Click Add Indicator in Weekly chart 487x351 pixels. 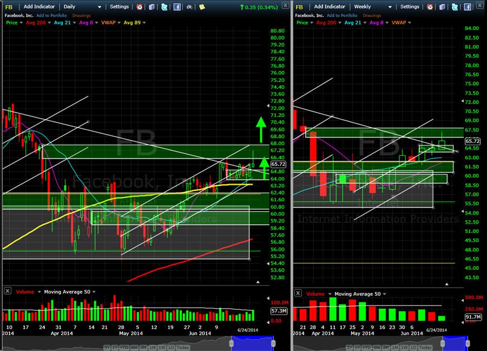point(330,6)
